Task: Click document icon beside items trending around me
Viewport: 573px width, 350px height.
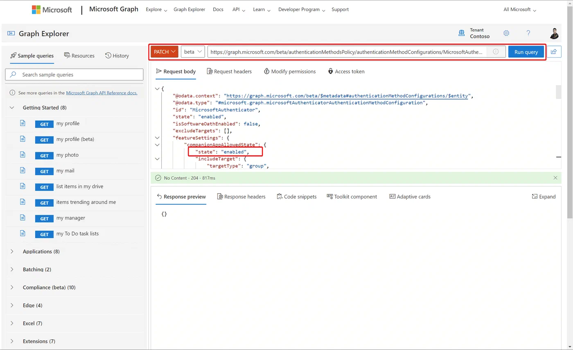Action: click(23, 202)
